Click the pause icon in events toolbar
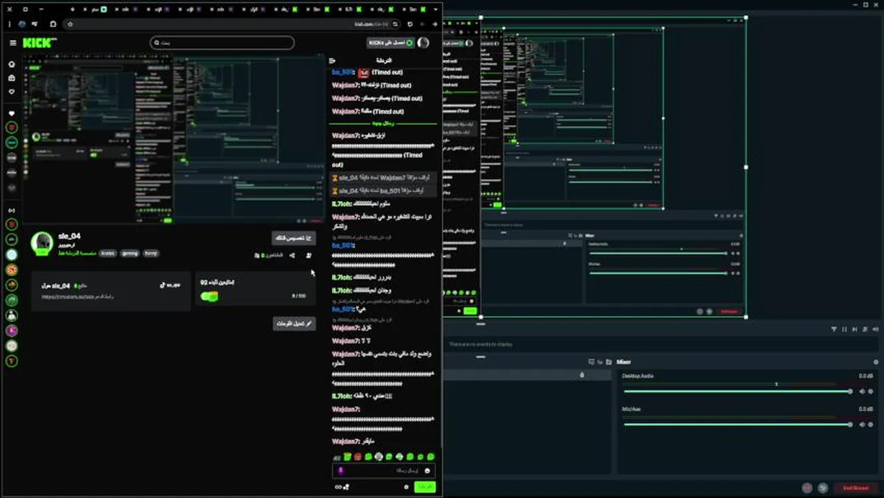 845,329
